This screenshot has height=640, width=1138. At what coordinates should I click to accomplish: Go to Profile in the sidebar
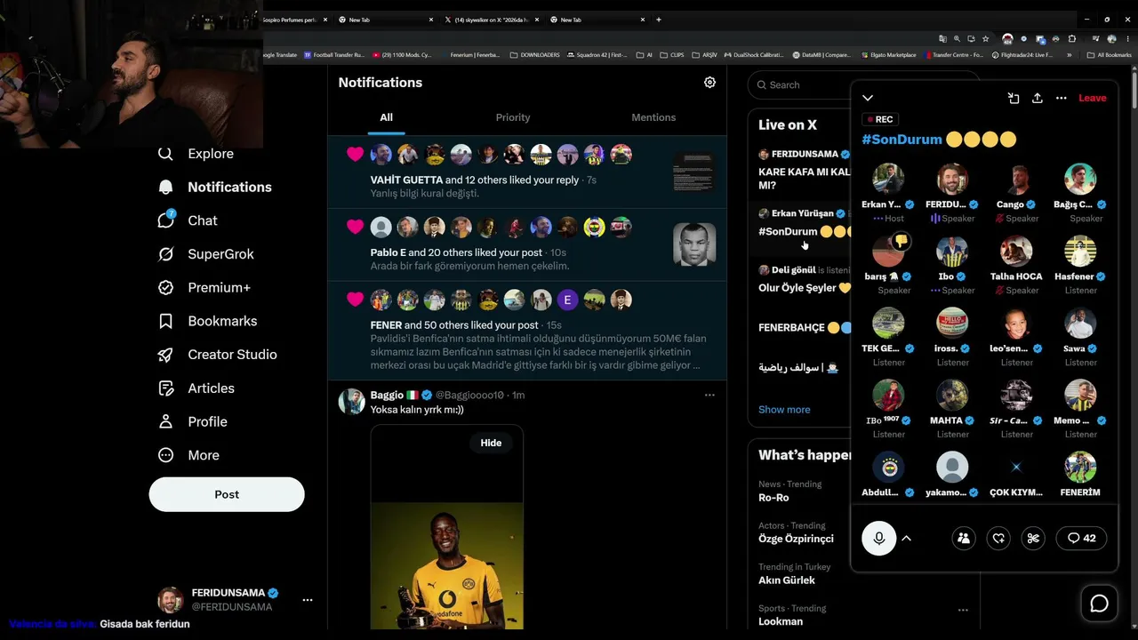point(193,421)
